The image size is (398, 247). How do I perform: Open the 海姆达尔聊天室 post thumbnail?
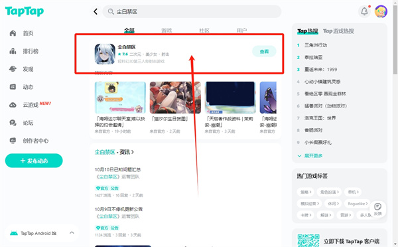coord(120,98)
